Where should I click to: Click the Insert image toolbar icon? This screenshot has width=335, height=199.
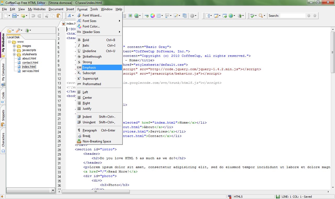tap(130, 16)
